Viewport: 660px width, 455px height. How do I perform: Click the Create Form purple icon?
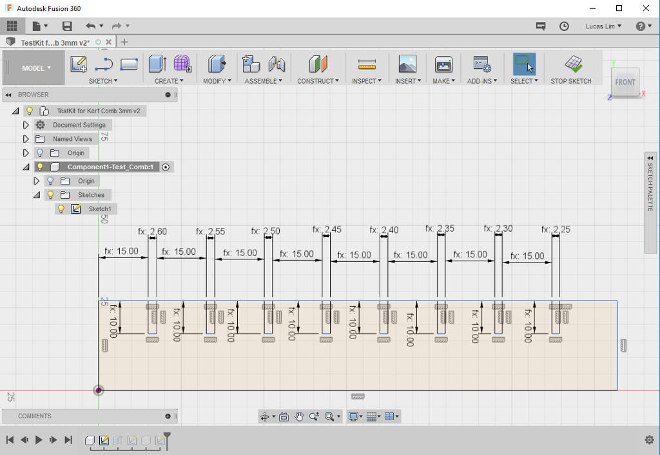point(182,64)
